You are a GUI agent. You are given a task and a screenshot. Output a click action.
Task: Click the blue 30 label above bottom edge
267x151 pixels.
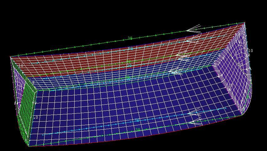tap(137, 121)
